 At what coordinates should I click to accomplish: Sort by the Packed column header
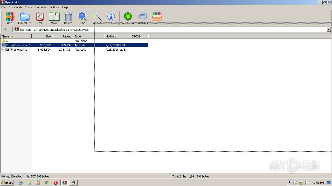click(63, 36)
